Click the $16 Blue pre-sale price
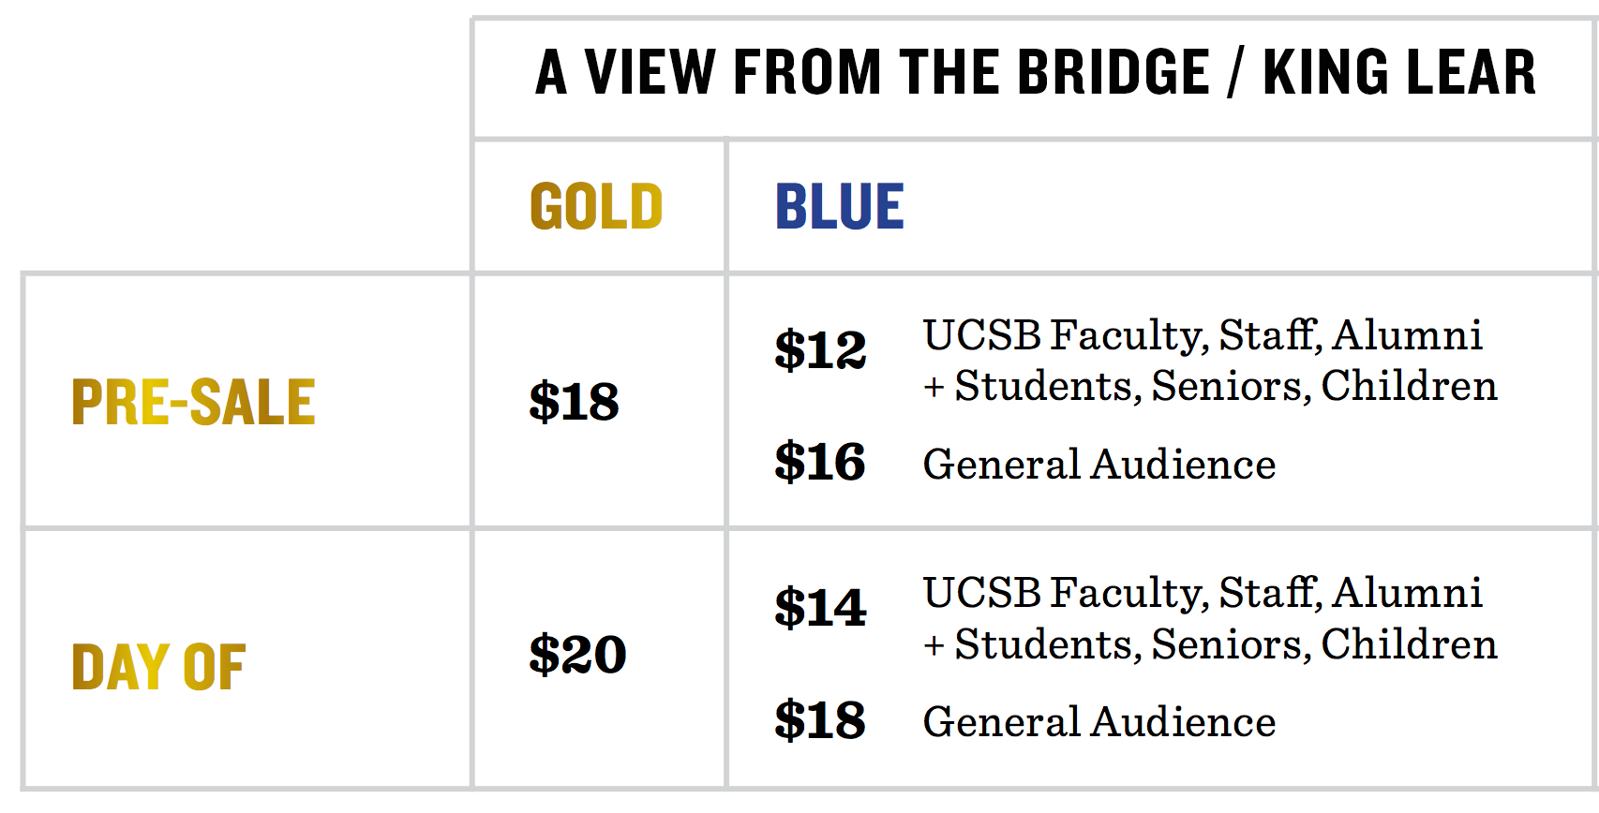 [x=820, y=462]
